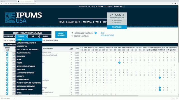Visit the IPUMS.ORG link

[x=118, y=6]
